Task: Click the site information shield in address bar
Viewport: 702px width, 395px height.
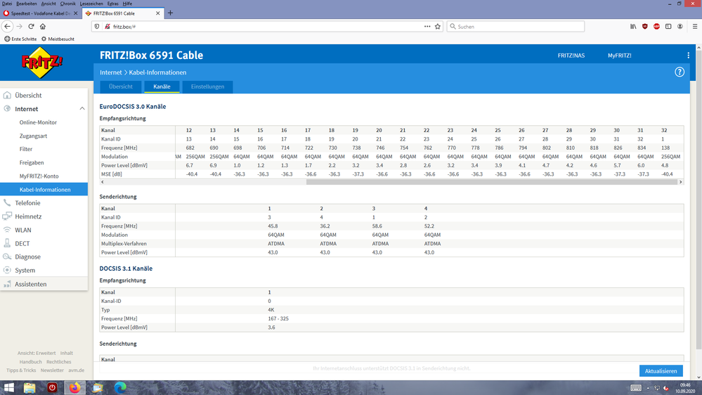Action: [97, 27]
